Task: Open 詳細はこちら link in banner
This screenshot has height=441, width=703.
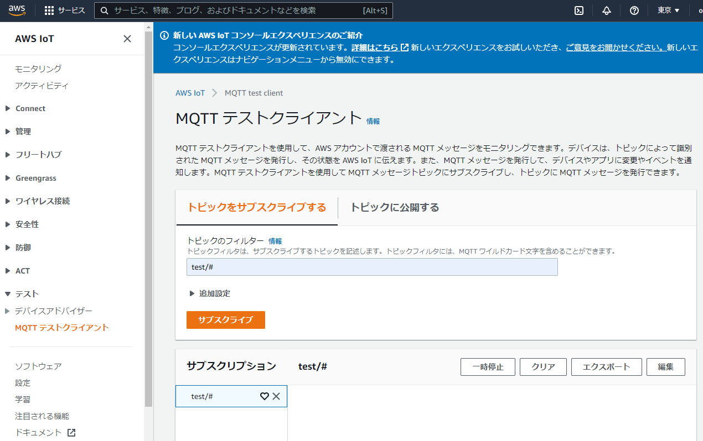Action: (x=375, y=48)
